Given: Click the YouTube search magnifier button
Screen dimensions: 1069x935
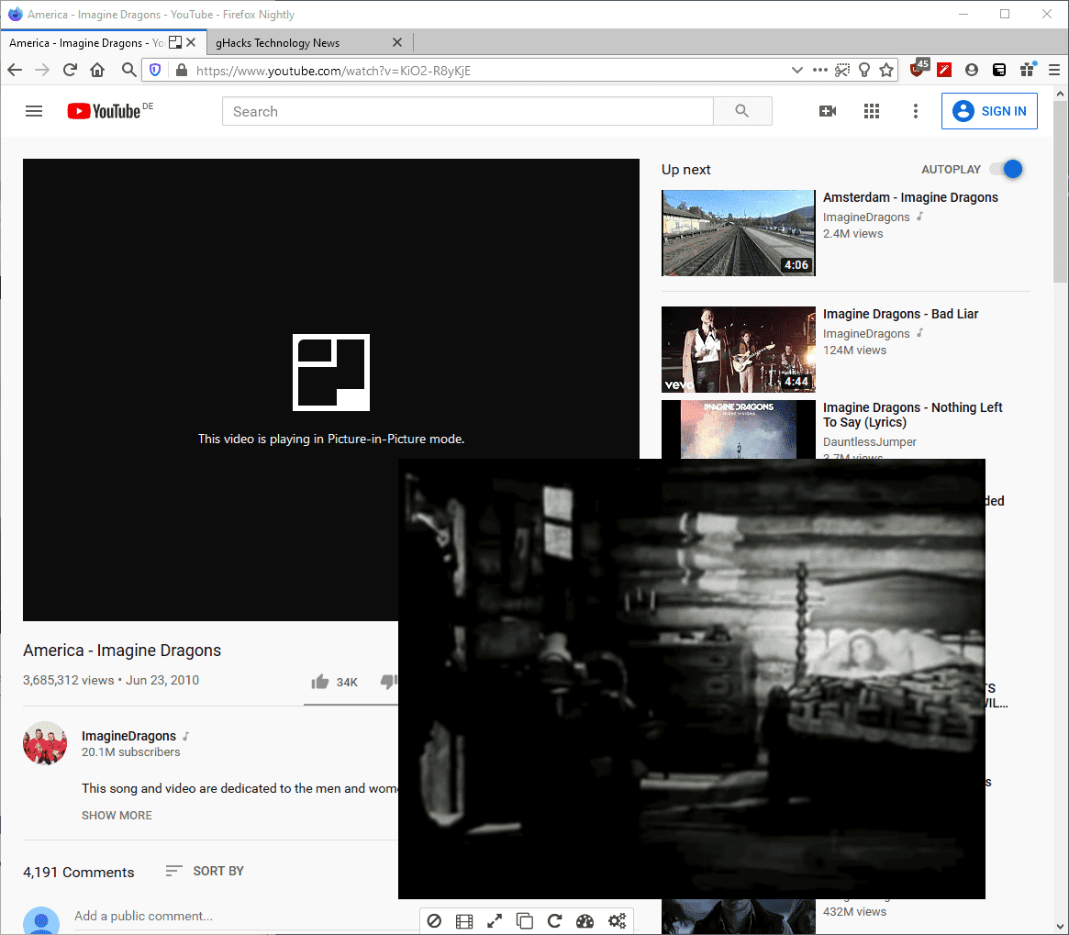Looking at the screenshot, I should point(742,111).
